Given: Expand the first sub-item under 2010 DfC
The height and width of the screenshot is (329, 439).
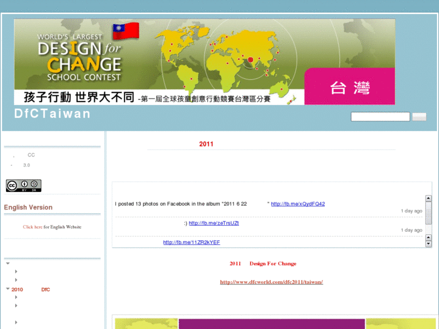Looking at the screenshot, I should (16, 297).
